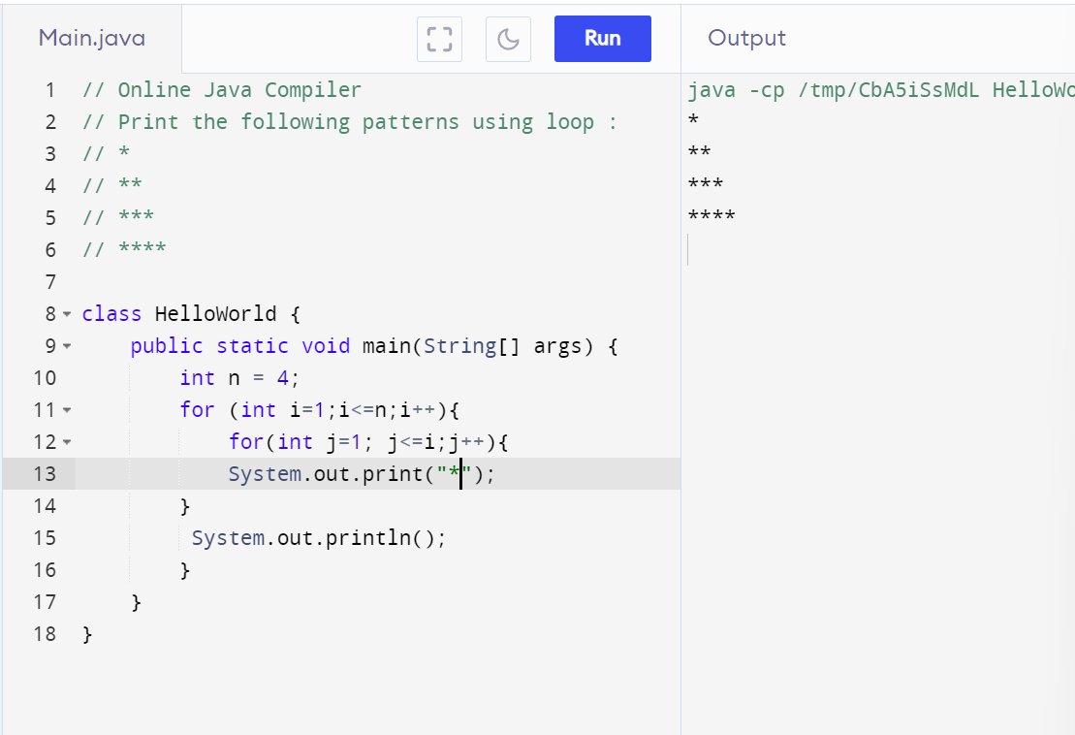Click empty line 7 in the editor

(378, 282)
